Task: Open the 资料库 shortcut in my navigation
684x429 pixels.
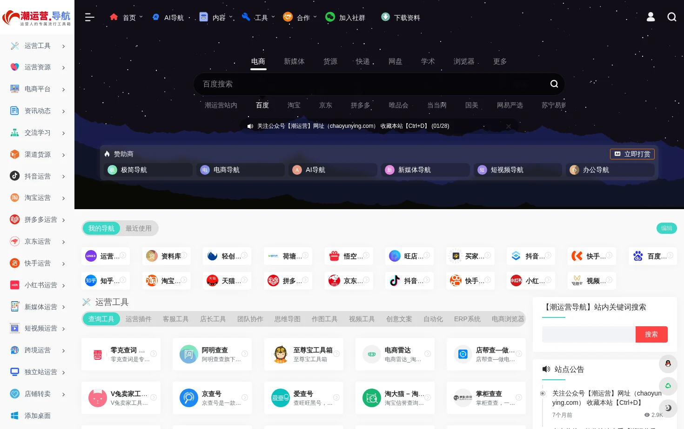Action: [167, 256]
